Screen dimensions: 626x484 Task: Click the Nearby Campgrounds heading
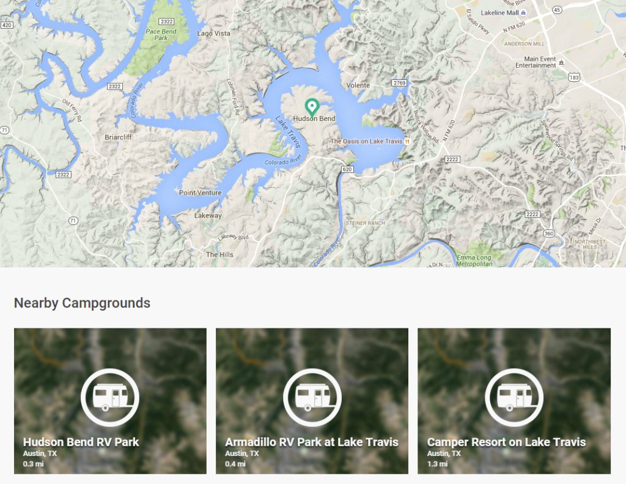[82, 303]
